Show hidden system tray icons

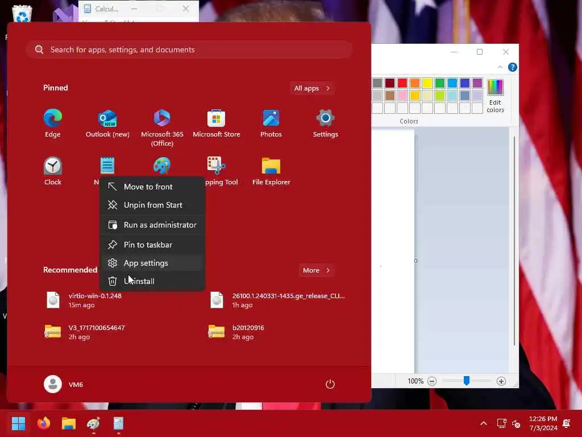[x=483, y=423]
